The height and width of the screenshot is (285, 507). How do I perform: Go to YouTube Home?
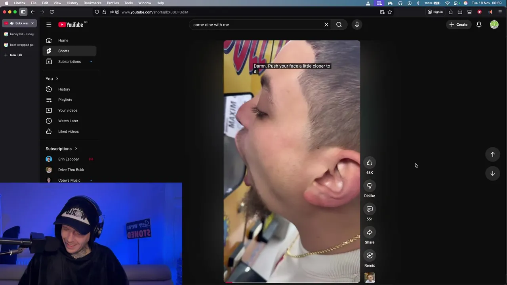(69, 40)
